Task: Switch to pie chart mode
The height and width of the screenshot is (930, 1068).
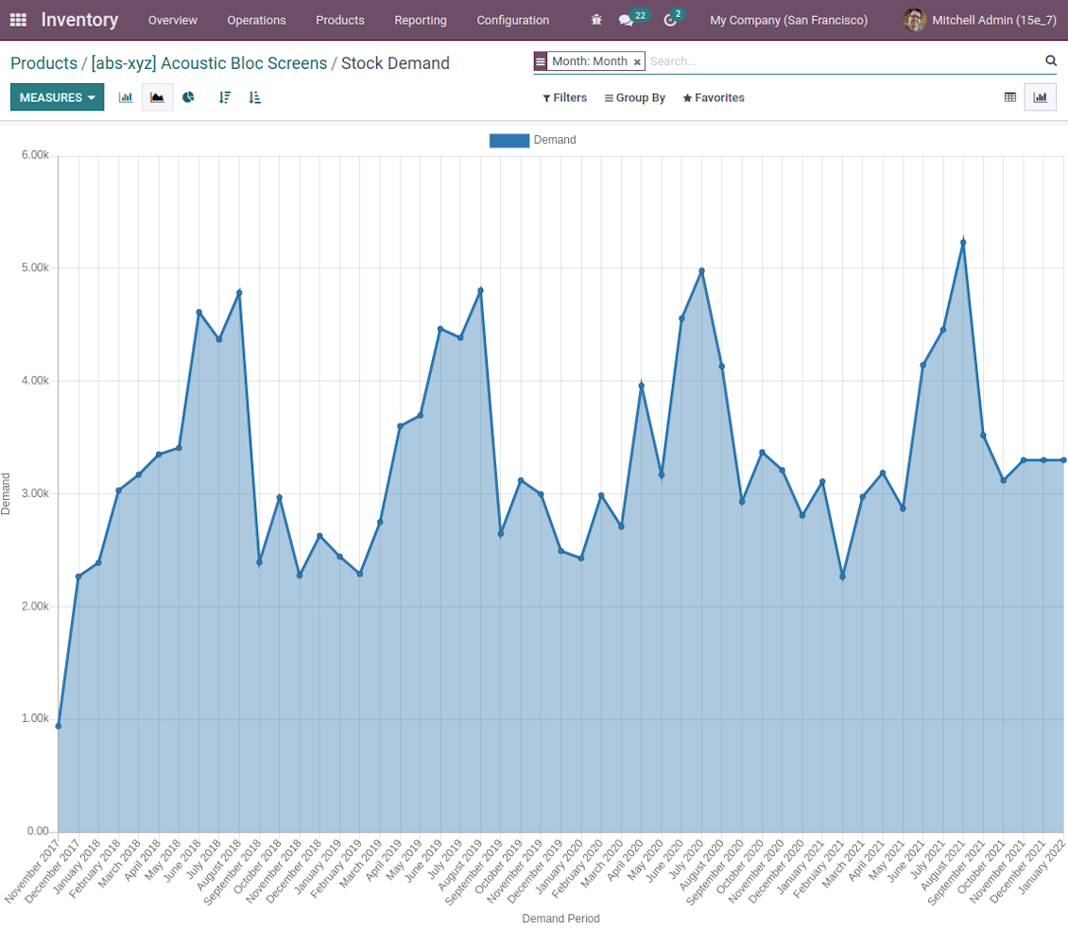Action: [x=189, y=97]
